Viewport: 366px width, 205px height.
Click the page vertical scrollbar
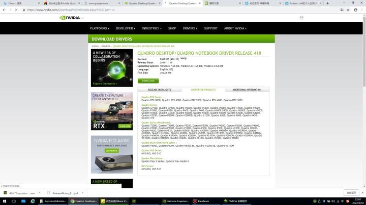tap(364, 51)
